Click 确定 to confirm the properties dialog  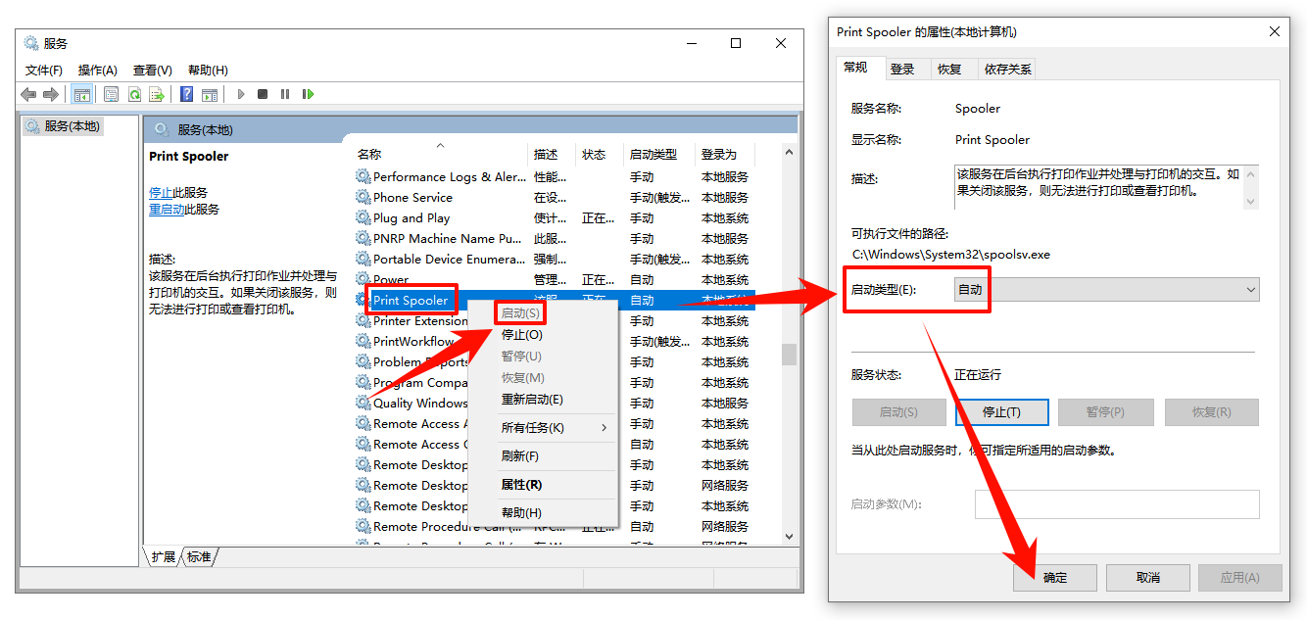(x=1055, y=578)
